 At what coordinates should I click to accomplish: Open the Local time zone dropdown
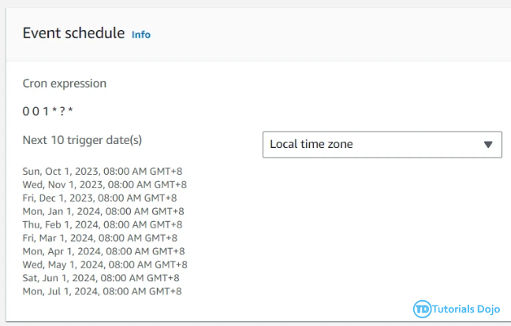coord(382,145)
